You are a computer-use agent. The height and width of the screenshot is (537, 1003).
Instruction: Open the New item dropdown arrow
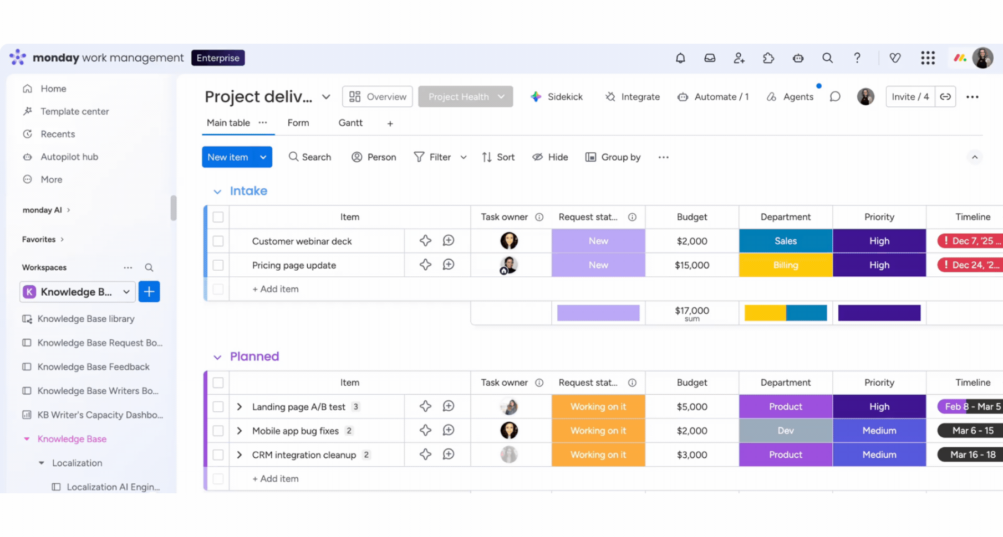coord(263,157)
